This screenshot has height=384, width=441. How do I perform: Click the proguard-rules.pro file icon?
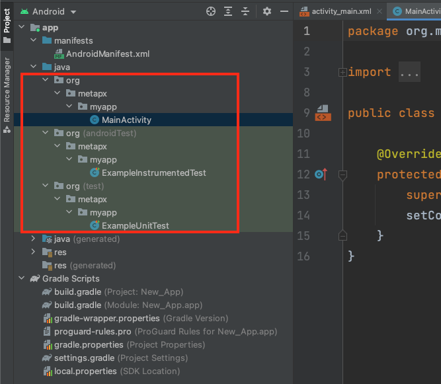pyautogui.click(x=47, y=331)
